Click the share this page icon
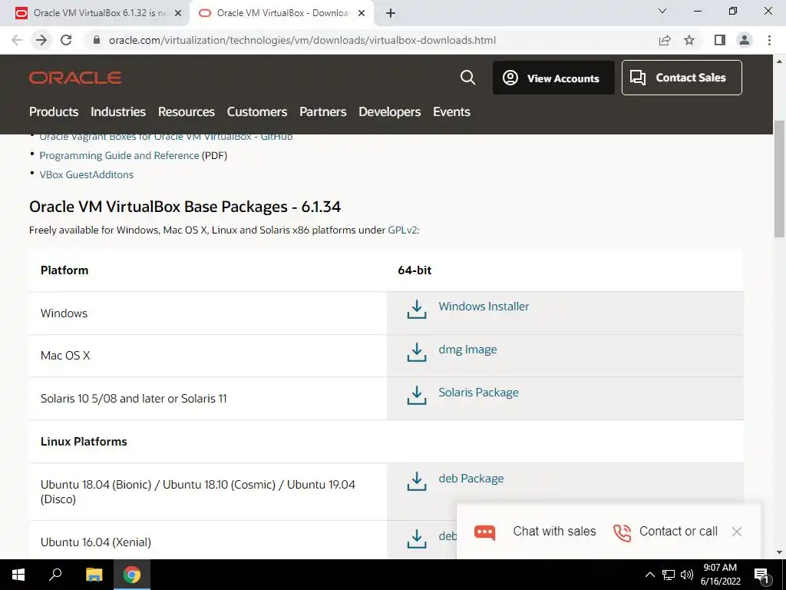The height and width of the screenshot is (590, 786). (x=665, y=40)
